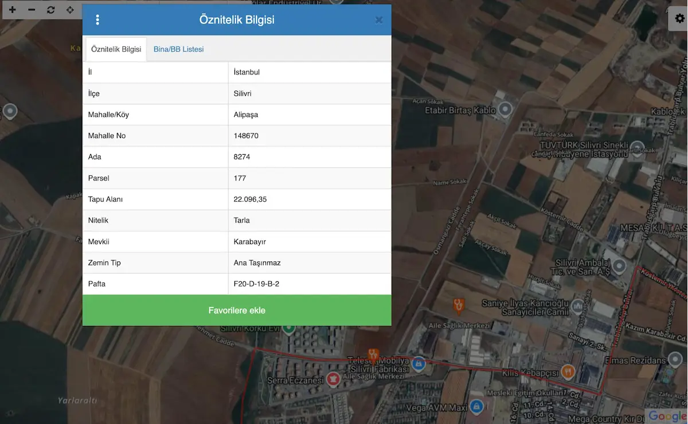Click the Mevkii label

[99, 242]
